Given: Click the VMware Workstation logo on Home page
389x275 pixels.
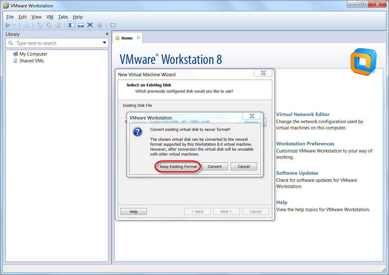Looking at the screenshot, I should coord(363,62).
